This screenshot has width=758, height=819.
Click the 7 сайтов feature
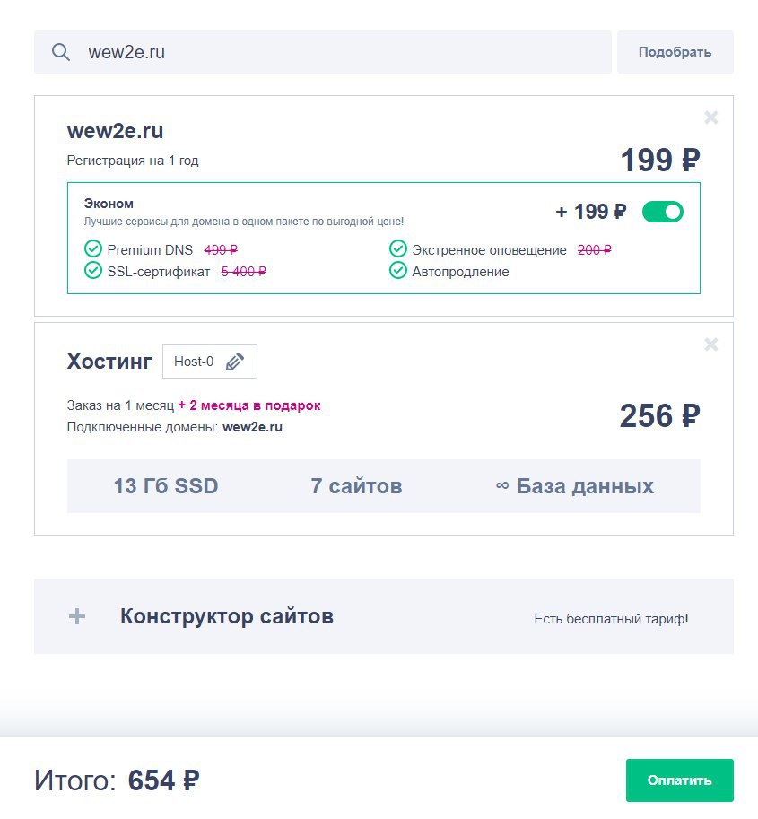pyautogui.click(x=356, y=486)
